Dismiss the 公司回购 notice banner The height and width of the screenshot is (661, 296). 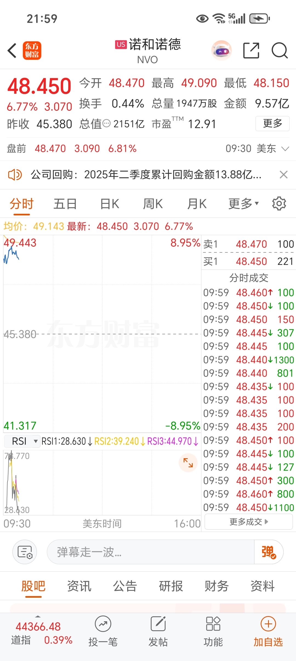click(284, 175)
